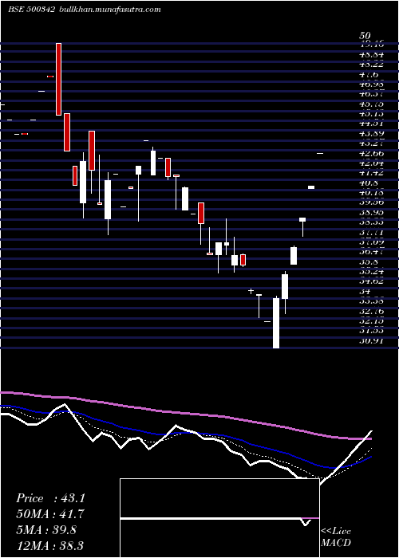Select the 5MA : 39.8 value
This screenshot has height=558, width=399.
pos(46,530)
